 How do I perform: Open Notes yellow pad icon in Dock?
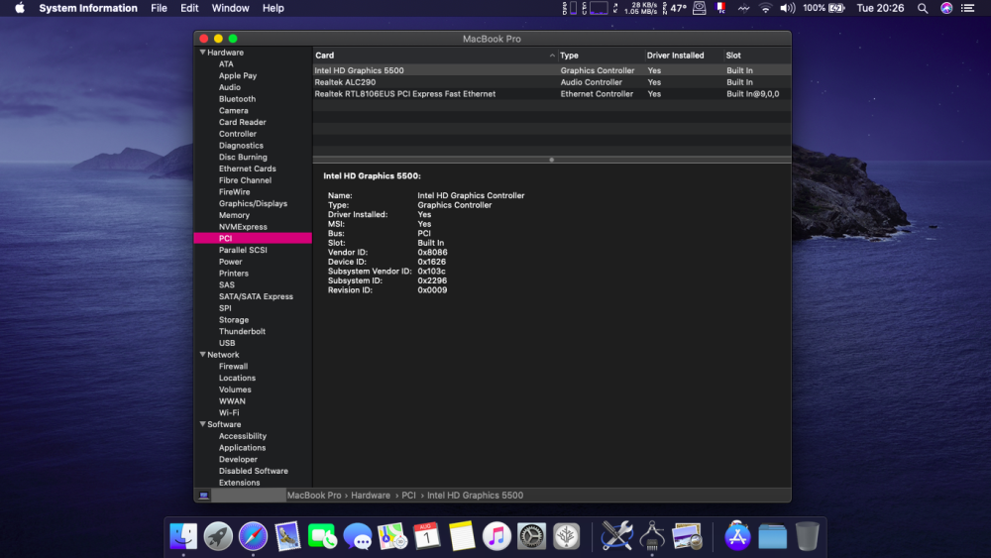click(x=462, y=536)
